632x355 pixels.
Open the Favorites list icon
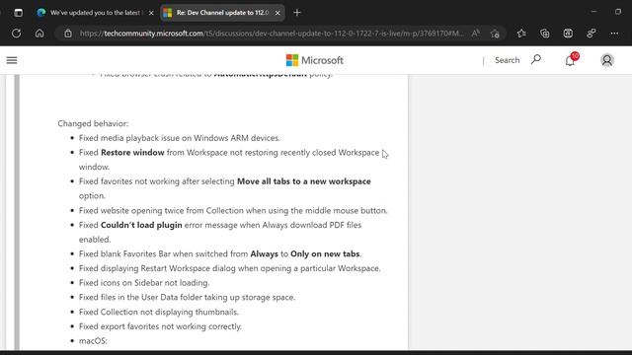(x=521, y=34)
